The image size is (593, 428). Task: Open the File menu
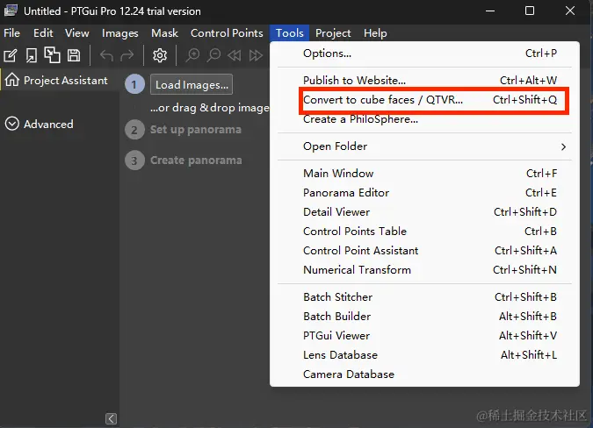click(x=11, y=33)
